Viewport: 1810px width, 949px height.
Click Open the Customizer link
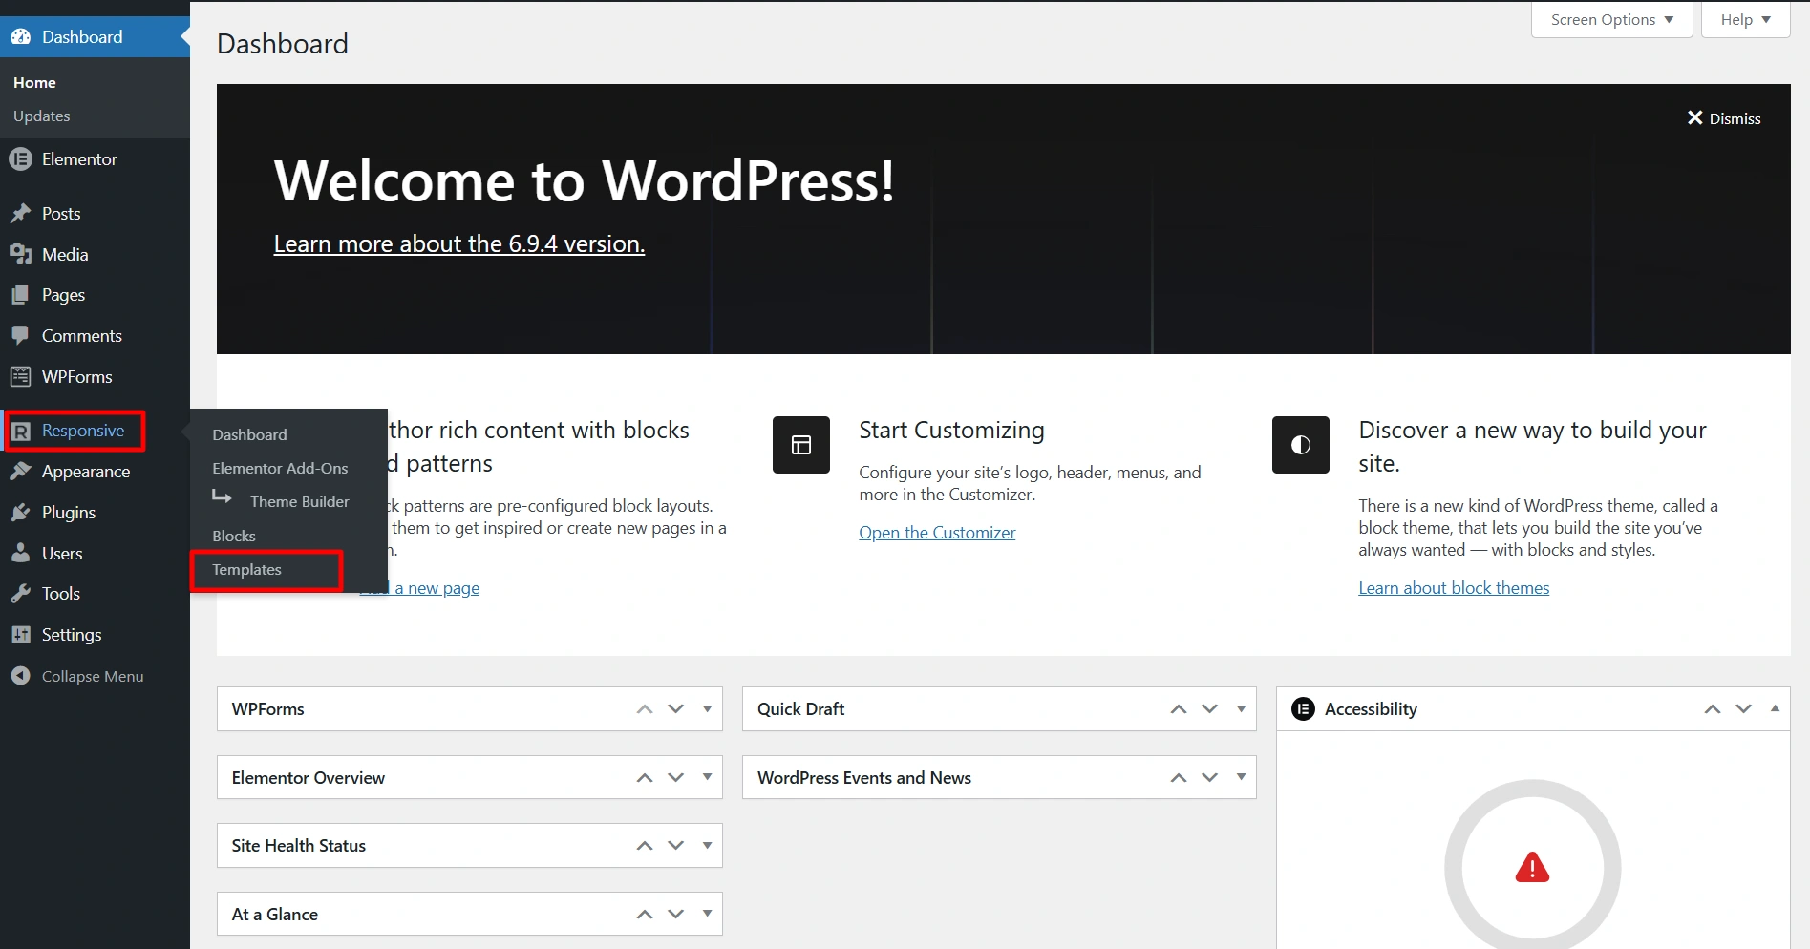point(937,533)
